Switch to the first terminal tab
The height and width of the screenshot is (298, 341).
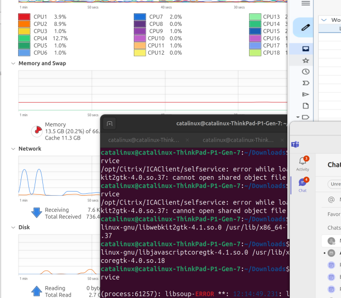[144, 140]
